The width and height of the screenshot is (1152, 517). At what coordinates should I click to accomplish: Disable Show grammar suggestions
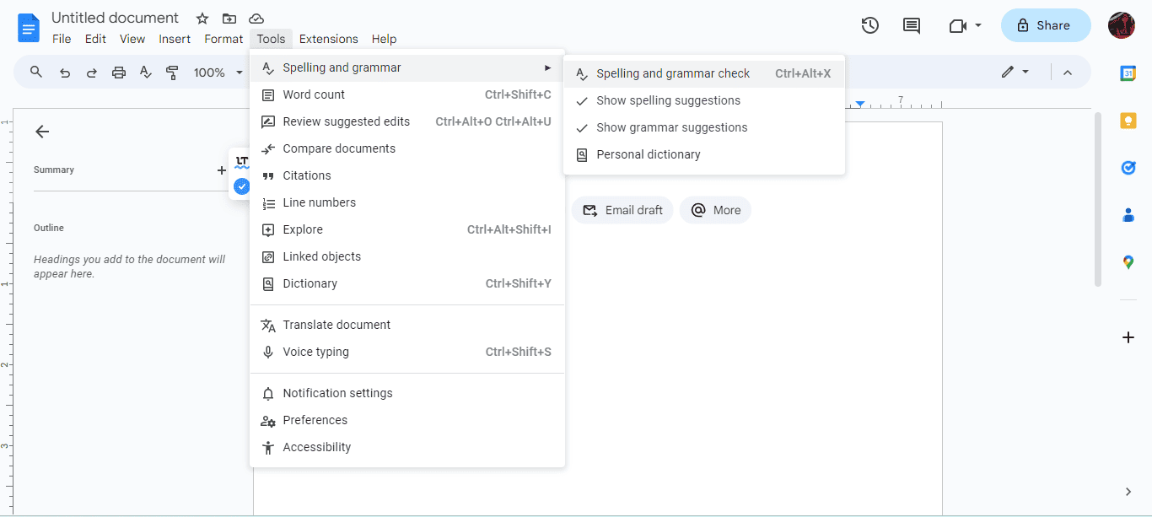coord(672,127)
